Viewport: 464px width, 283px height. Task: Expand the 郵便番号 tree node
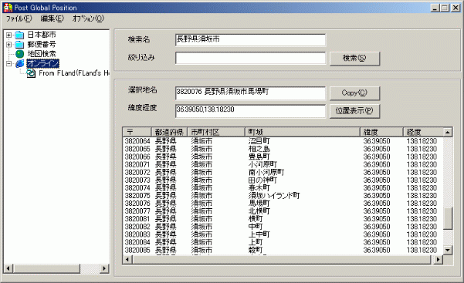(8, 45)
